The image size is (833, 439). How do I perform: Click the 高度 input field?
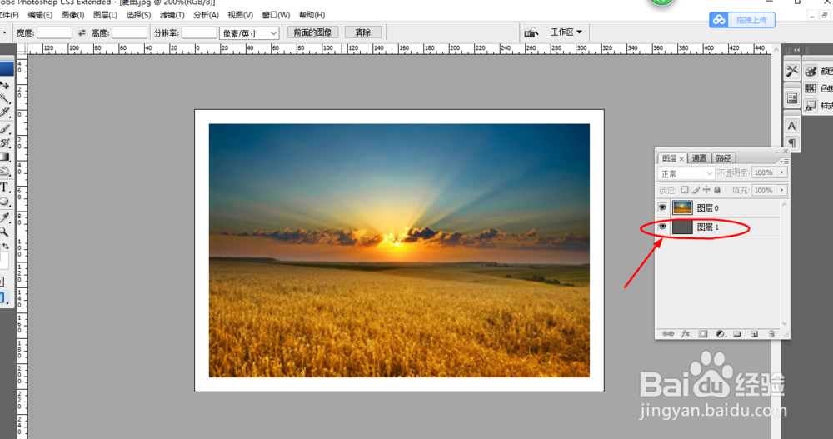coord(129,33)
